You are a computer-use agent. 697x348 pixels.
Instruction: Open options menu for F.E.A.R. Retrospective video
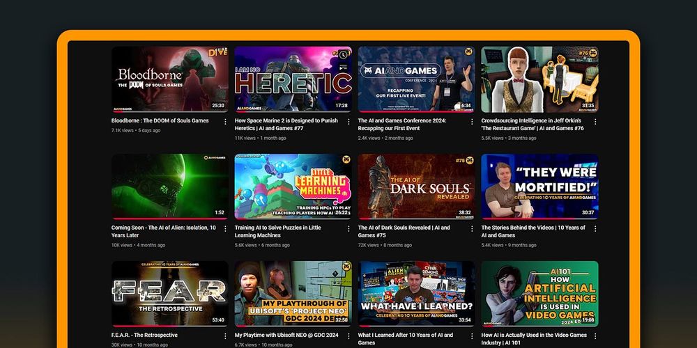(225, 336)
